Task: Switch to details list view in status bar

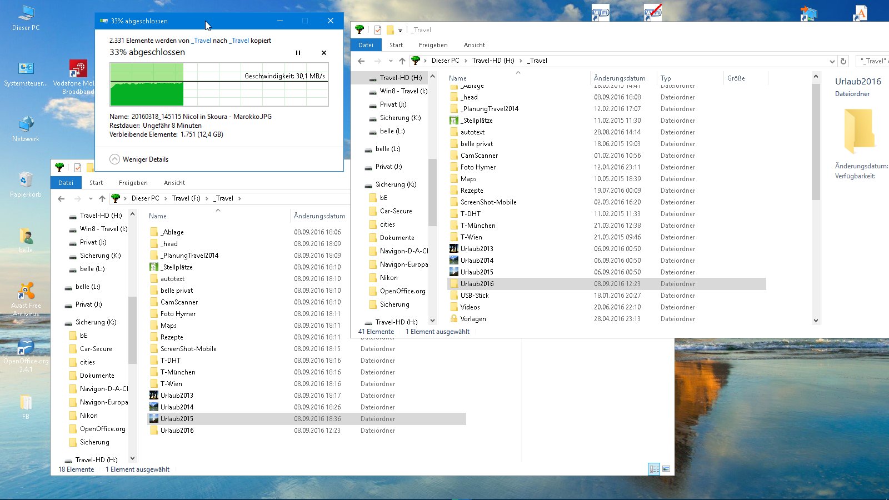Action: coord(654,469)
